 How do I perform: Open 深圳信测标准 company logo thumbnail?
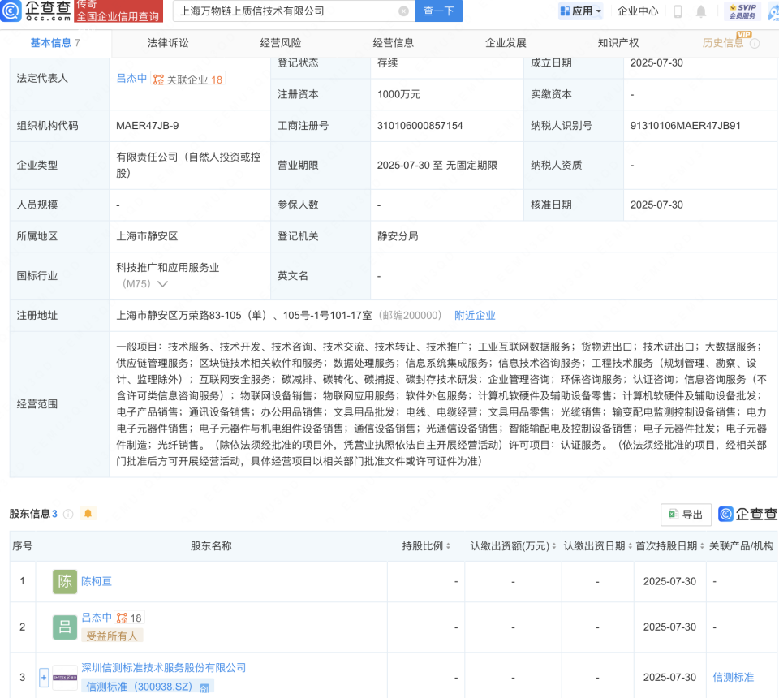65,677
